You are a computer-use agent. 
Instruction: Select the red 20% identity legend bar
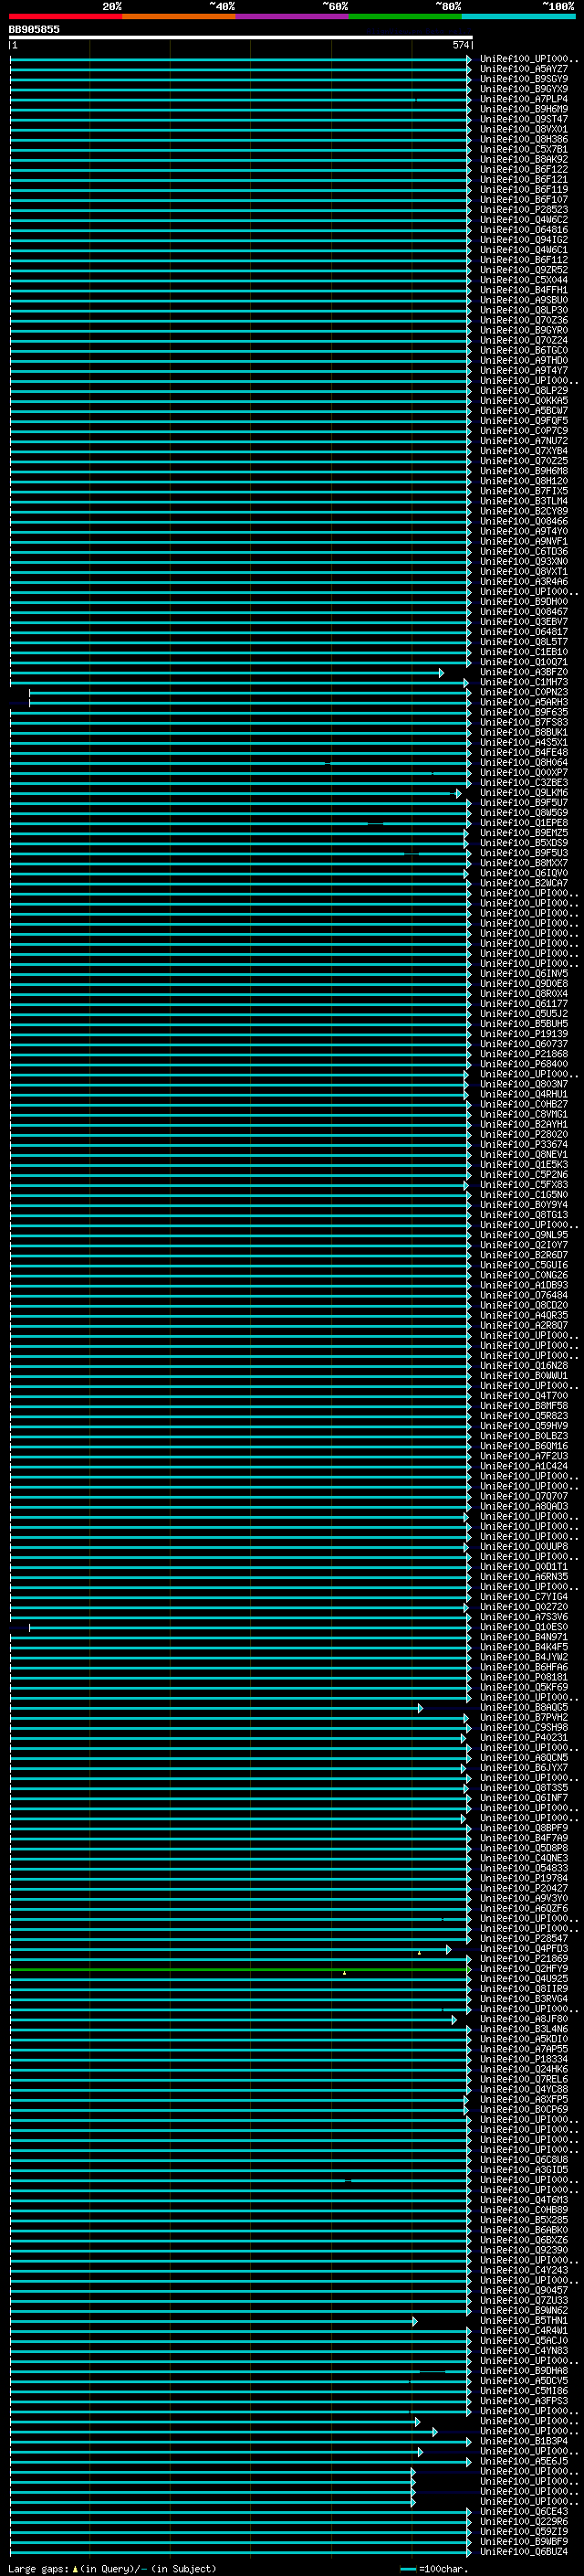click(66, 16)
